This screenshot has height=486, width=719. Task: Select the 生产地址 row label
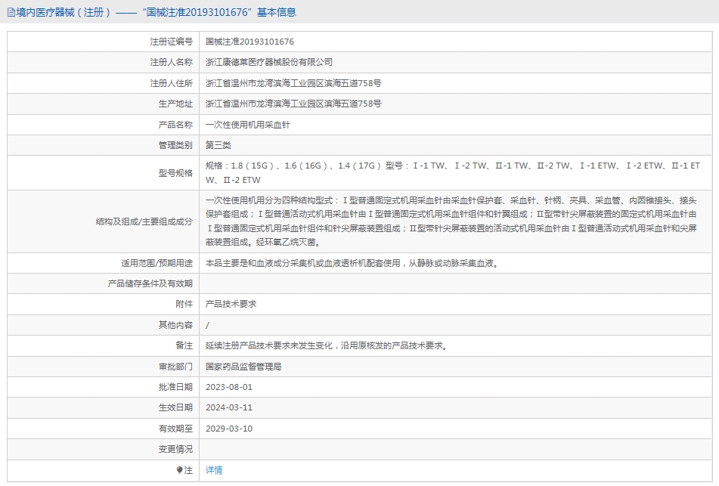(175, 104)
